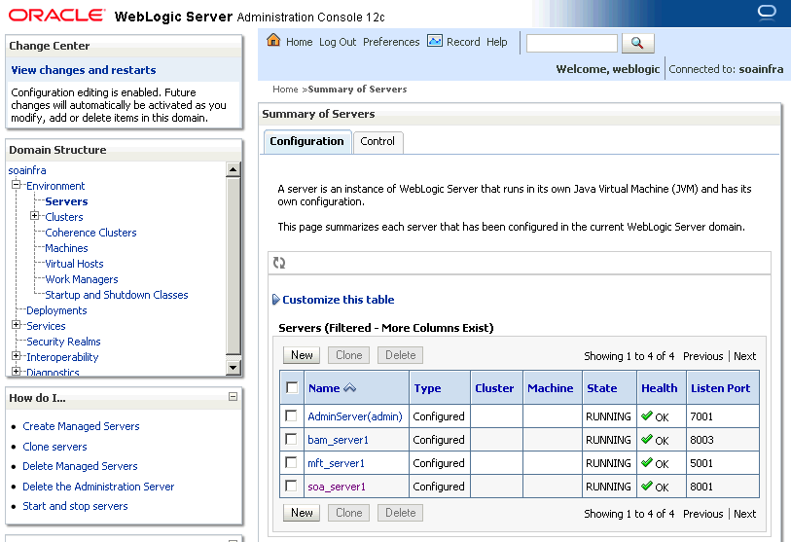This screenshot has height=542, width=791.
Task: Expand the Interoperability tree node
Action: click(17, 356)
